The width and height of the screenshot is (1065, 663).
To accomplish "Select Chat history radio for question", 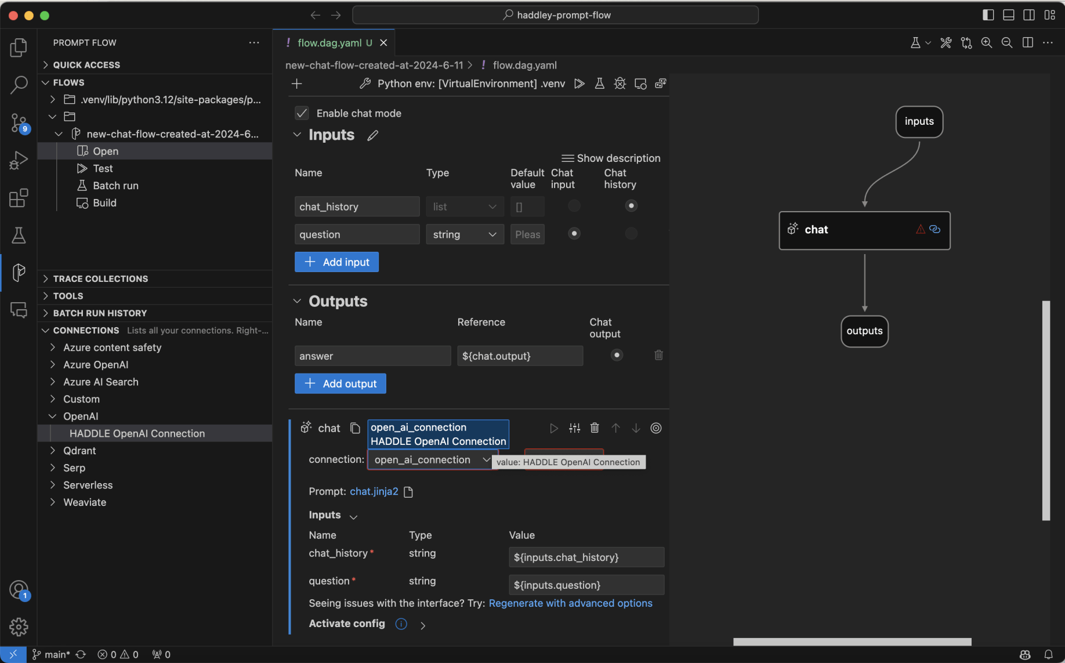I will pyautogui.click(x=631, y=234).
